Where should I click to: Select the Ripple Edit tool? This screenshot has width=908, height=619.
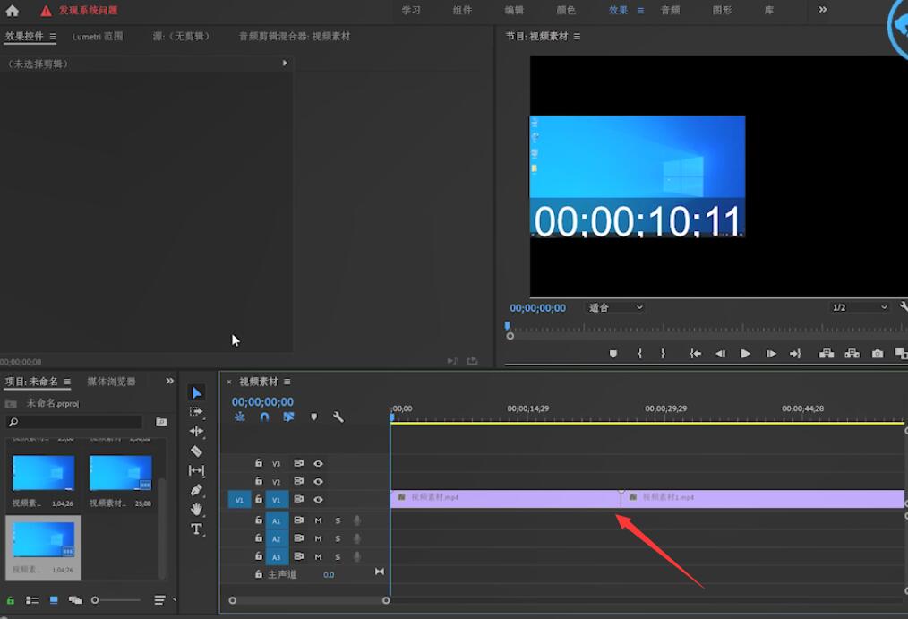click(196, 432)
